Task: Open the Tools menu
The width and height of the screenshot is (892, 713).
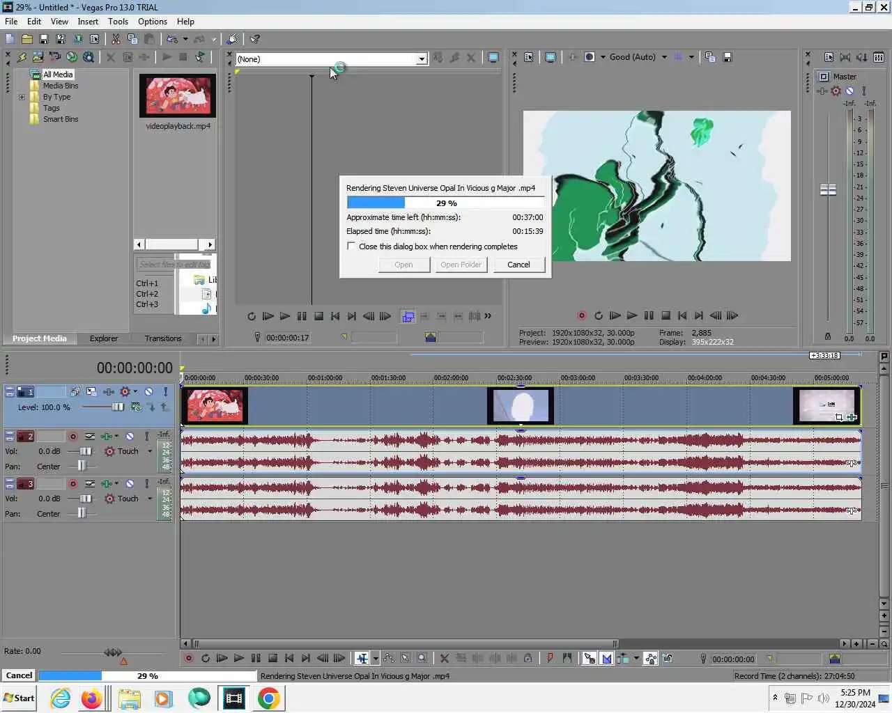Action: point(118,22)
